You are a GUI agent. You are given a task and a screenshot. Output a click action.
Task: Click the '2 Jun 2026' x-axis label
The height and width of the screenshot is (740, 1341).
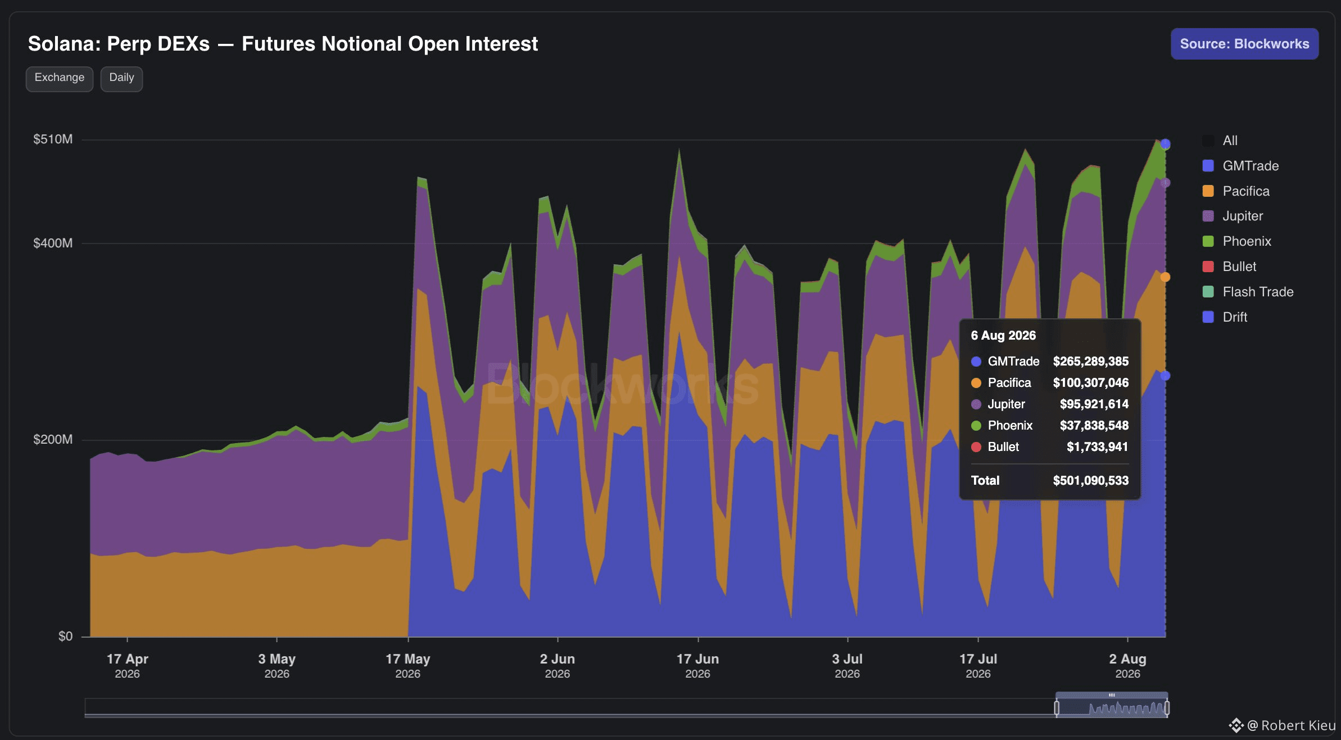click(558, 666)
